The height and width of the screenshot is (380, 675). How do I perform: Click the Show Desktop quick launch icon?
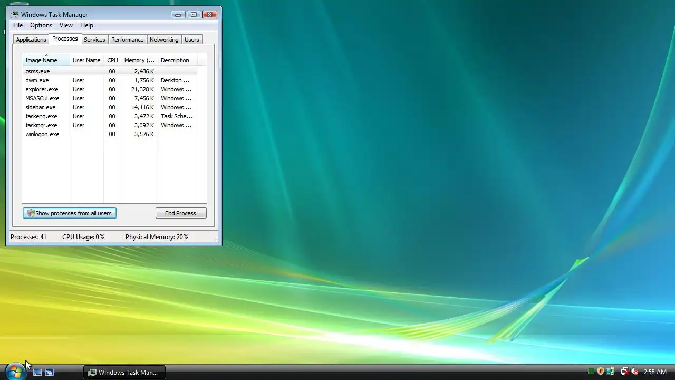pos(37,372)
